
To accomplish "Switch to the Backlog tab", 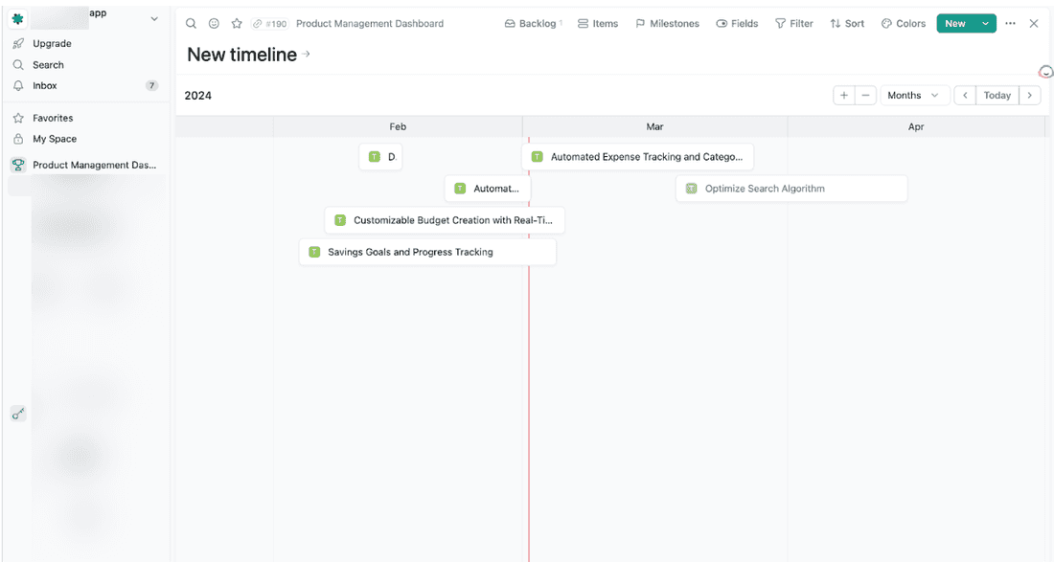I will pyautogui.click(x=533, y=23).
